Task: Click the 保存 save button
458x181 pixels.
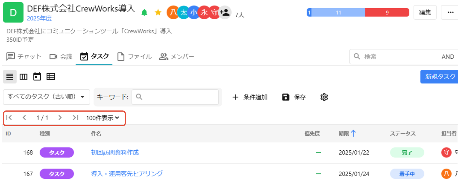Action: tap(294, 97)
